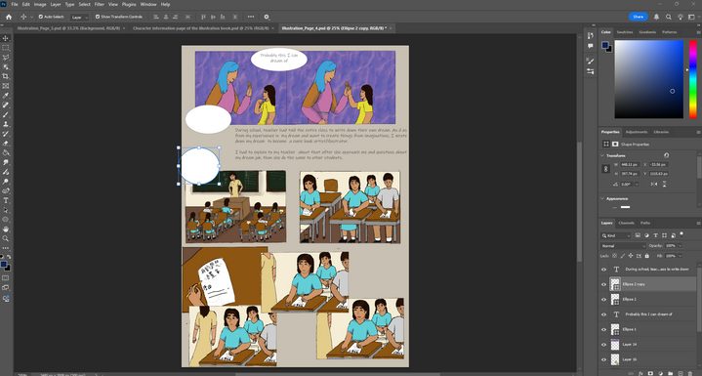This screenshot has height=376, width=702.
Task: Collapse the Transform section
Action: tap(602, 155)
